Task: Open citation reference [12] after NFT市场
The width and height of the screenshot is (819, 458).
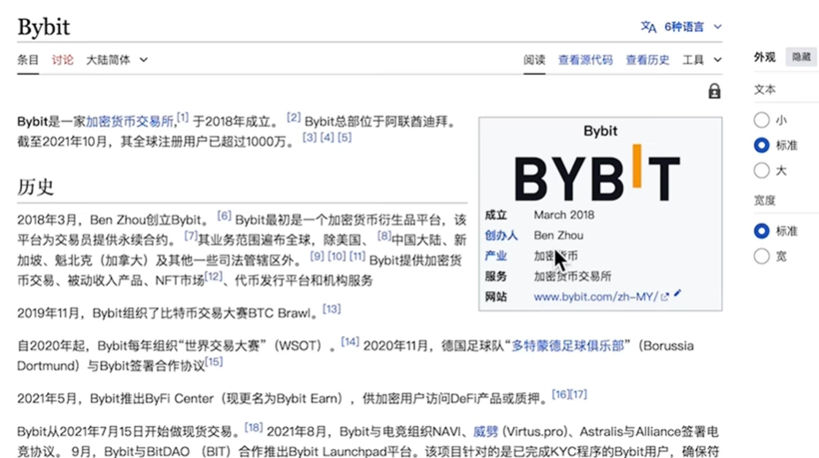Action: point(214,276)
